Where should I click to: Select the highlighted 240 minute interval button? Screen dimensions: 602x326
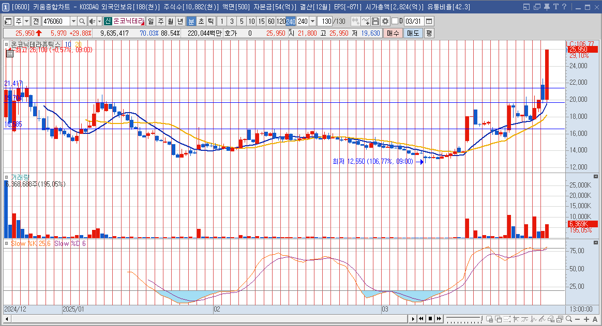click(291, 22)
